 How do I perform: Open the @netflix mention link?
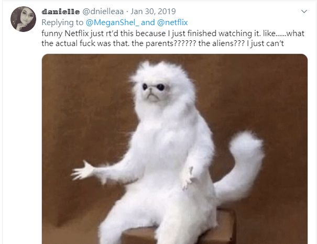[x=172, y=22]
